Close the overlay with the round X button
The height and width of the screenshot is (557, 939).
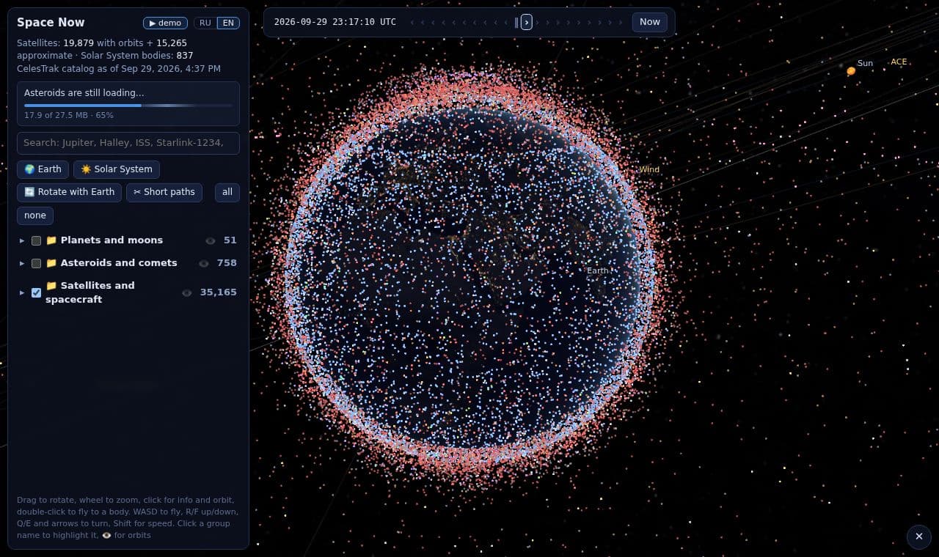click(x=918, y=536)
